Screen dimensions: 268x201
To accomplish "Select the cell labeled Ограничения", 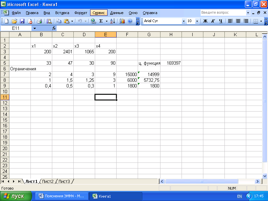I will 20,69.
